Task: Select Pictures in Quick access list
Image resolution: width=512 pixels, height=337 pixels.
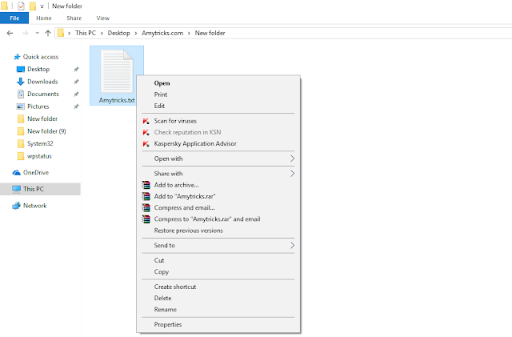Action: (38, 106)
